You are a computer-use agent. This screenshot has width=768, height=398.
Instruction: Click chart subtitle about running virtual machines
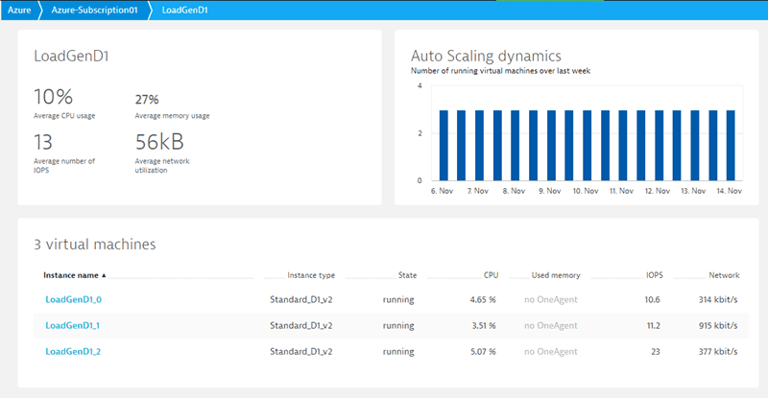coord(500,71)
